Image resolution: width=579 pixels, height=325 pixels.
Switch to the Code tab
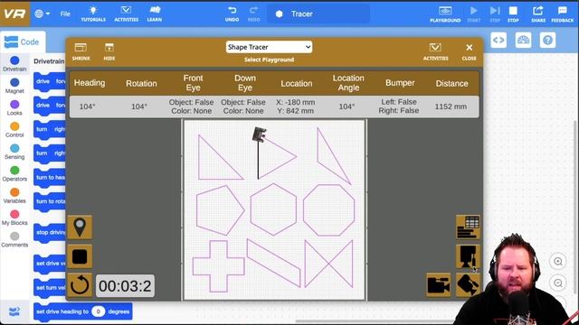point(22,42)
